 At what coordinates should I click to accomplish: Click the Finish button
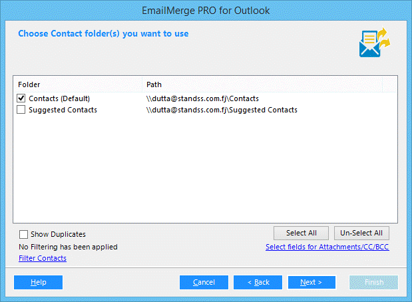pos(373,282)
